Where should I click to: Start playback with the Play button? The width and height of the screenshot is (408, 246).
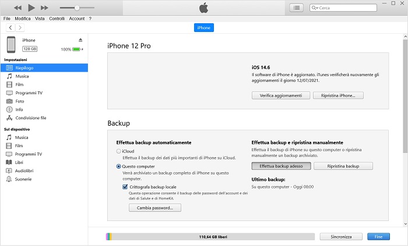pyautogui.click(x=31, y=8)
